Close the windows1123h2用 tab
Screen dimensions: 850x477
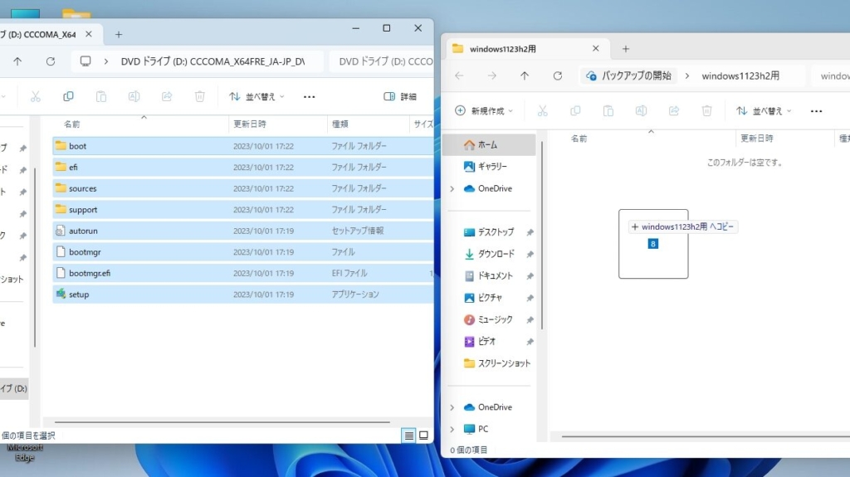[x=596, y=48]
